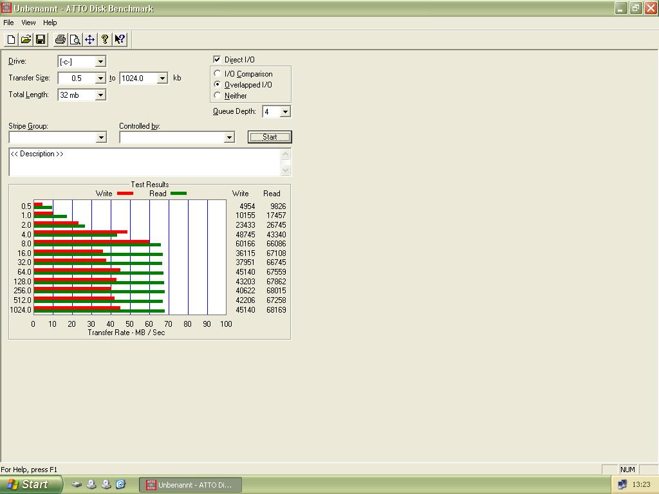Minimize the ATTO Disk Benchmark window

(x=621, y=8)
